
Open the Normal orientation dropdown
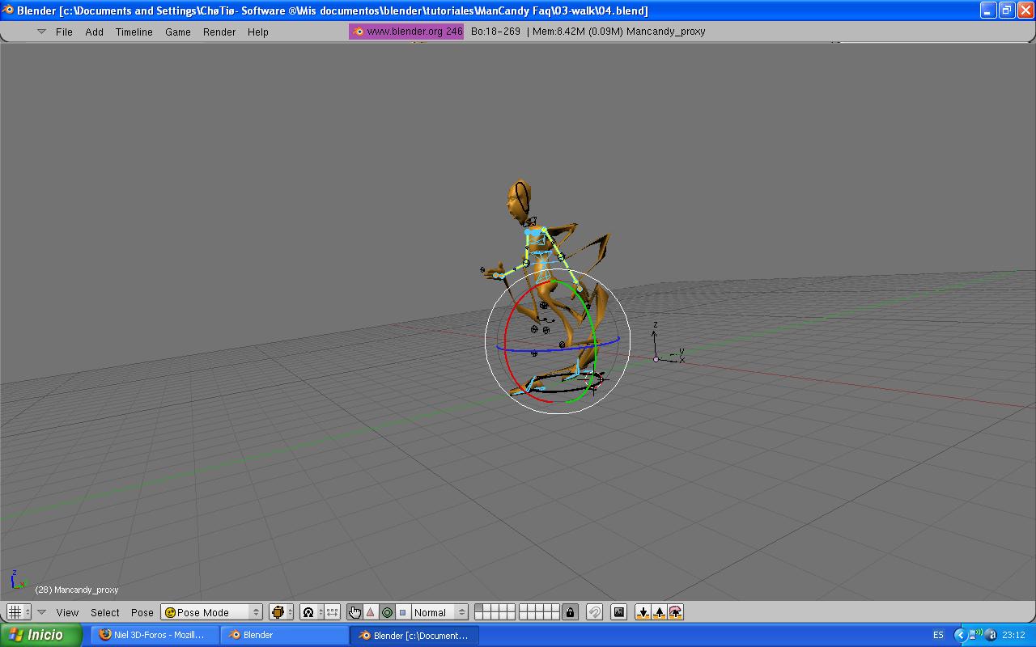[x=439, y=612]
